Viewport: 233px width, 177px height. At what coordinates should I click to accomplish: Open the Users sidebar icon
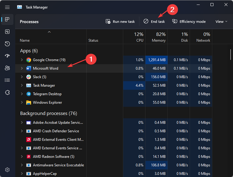(7, 68)
